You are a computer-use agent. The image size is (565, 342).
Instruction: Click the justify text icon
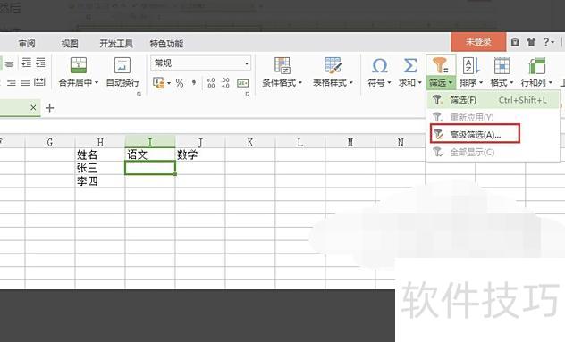pos(25,82)
